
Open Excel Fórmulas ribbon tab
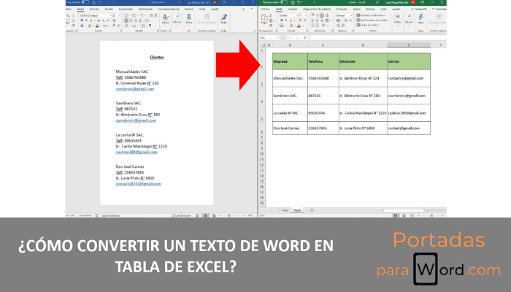342,9
